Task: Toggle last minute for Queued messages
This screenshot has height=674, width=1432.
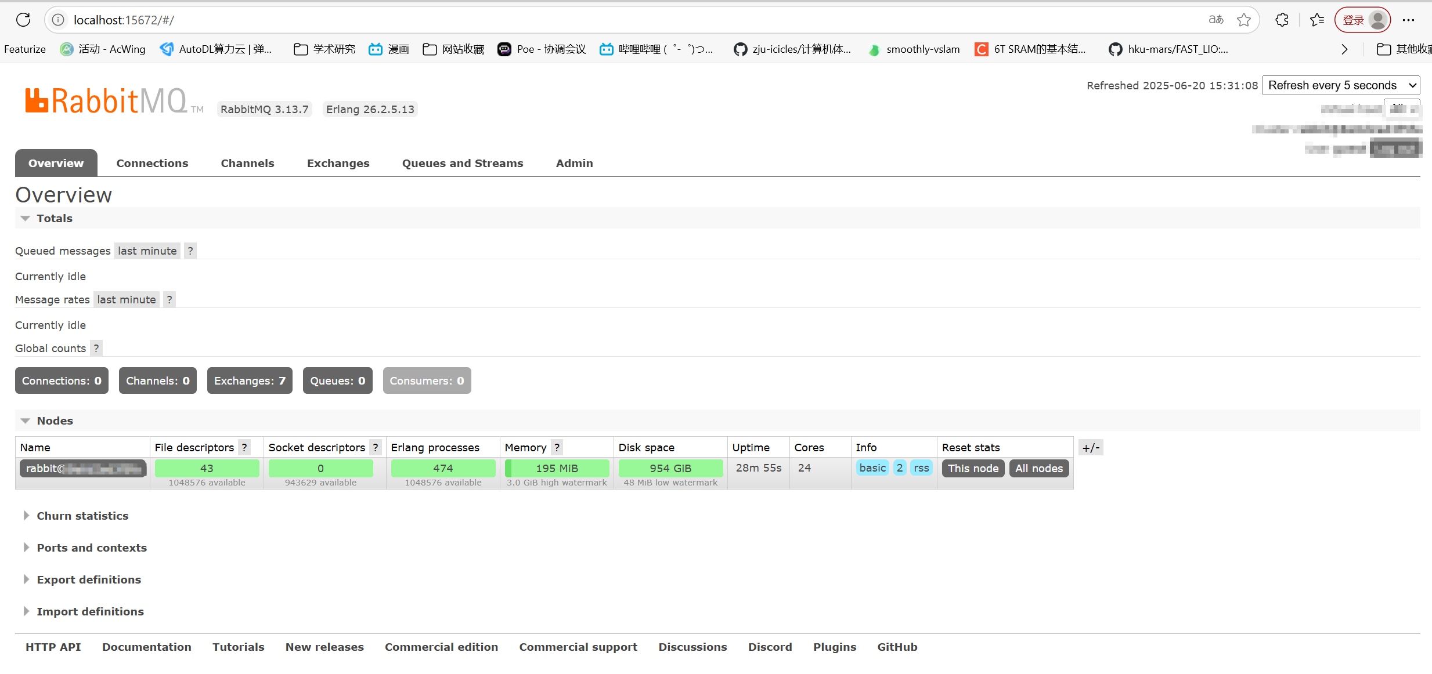Action: click(147, 251)
